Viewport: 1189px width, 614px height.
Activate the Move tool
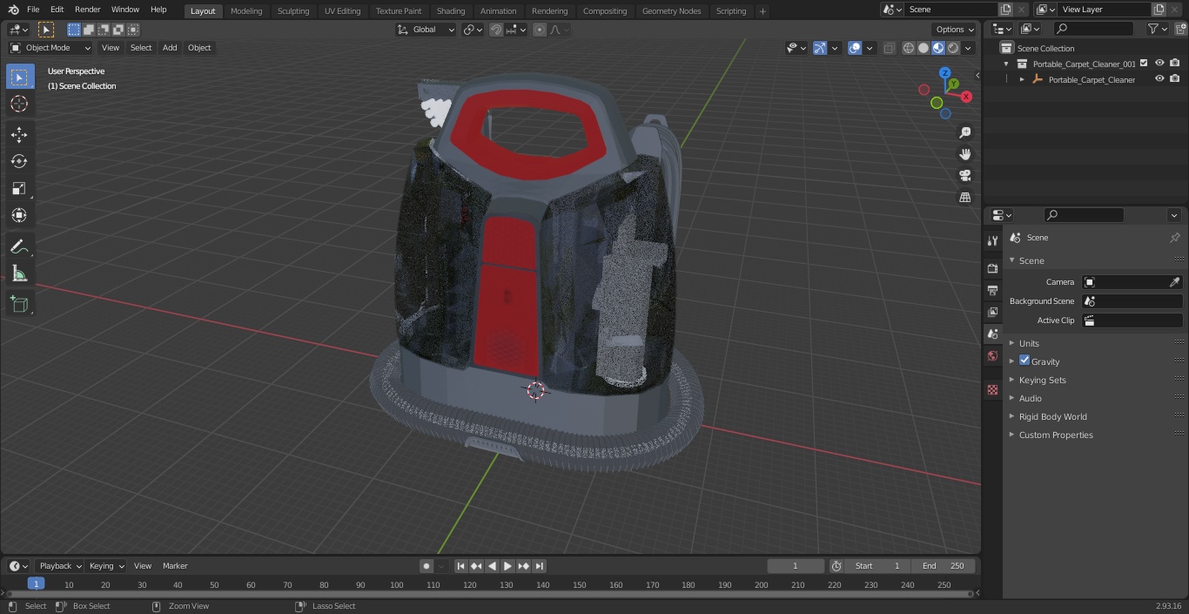point(19,134)
